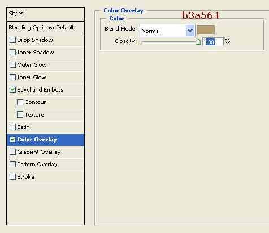Tick the Texture checkbox
Viewport: 269px width, 233px height.
20,115
